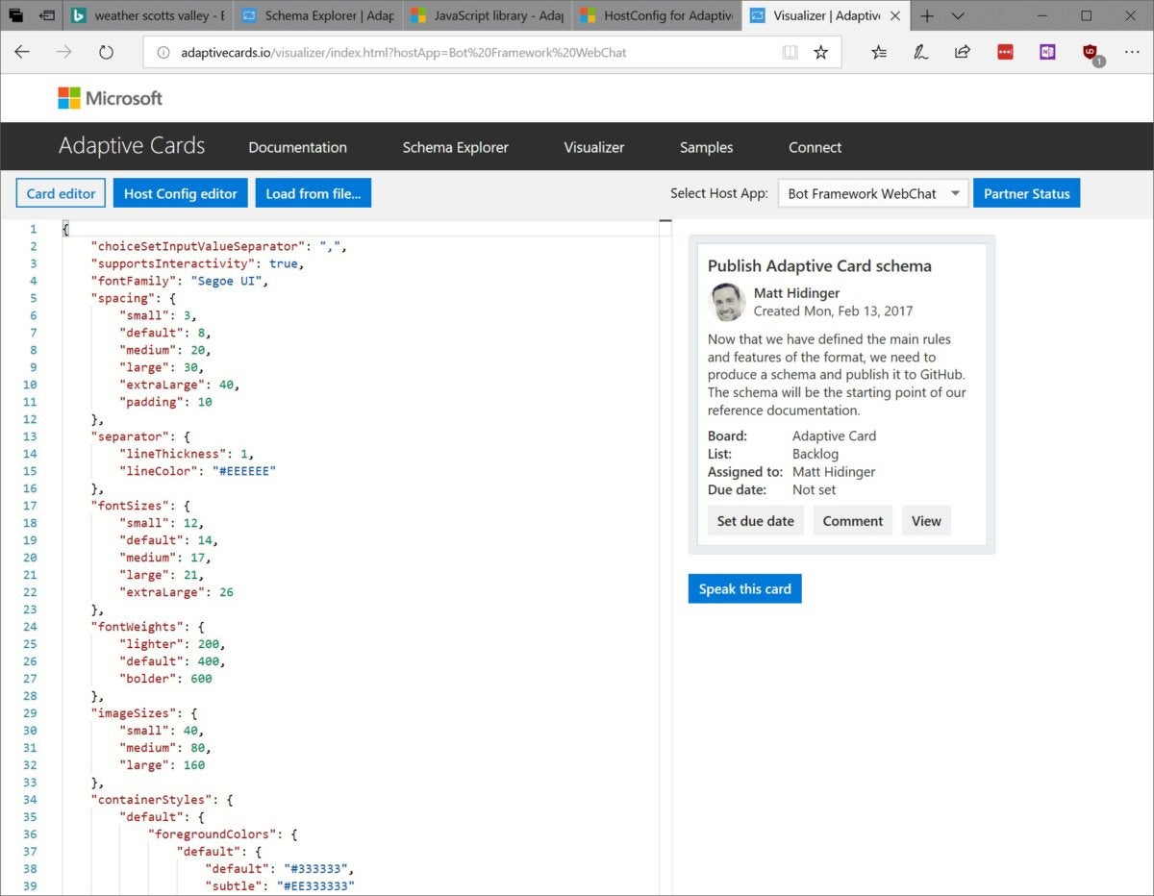Open Schema Explorer in the site navigation
1154x896 pixels.
click(456, 147)
